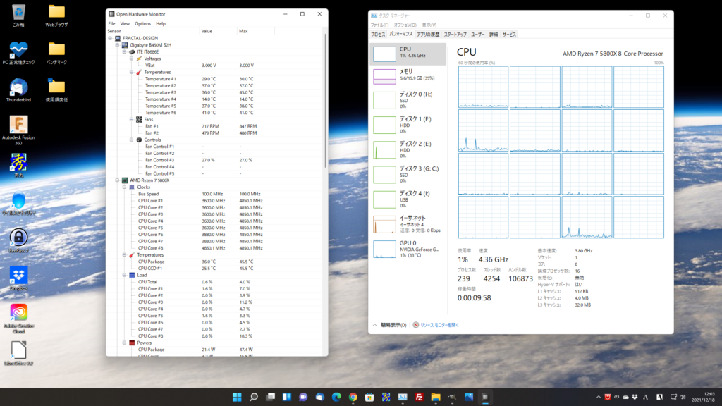Open the View menu in Open Hardware Monitor

pos(125,23)
